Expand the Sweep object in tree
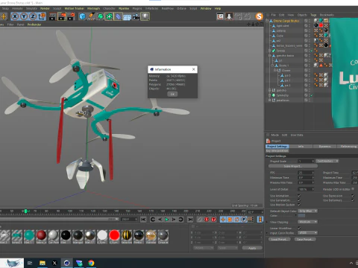Image resolution: width=358 pixels, height=268 pixels. pyautogui.click(x=270, y=51)
